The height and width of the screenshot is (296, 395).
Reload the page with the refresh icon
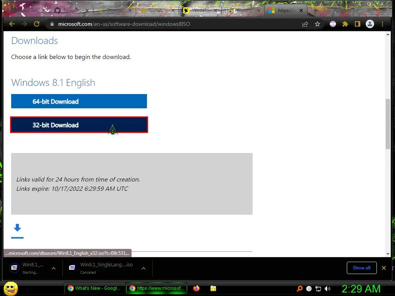[37, 24]
